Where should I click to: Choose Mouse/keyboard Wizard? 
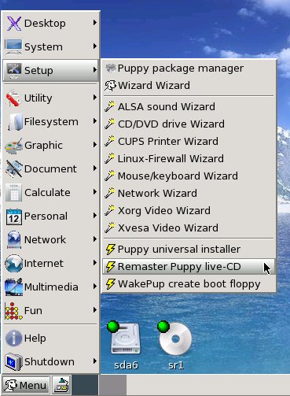pyautogui.click(x=189, y=176)
